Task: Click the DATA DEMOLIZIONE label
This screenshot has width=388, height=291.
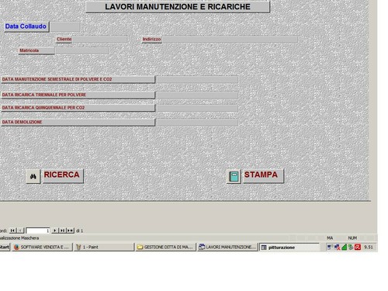Action: pos(78,122)
